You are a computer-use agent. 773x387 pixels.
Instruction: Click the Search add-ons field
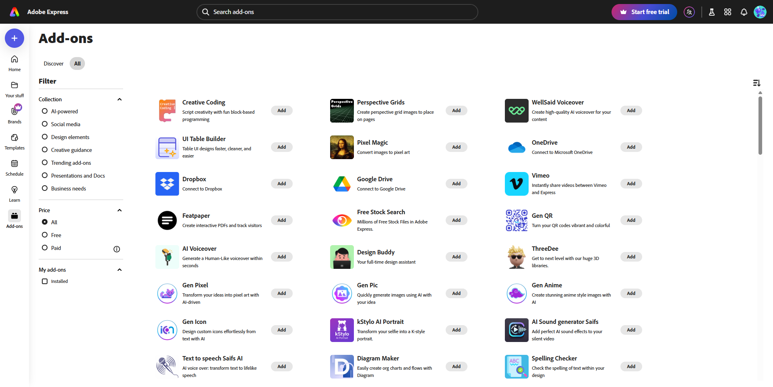click(x=337, y=12)
